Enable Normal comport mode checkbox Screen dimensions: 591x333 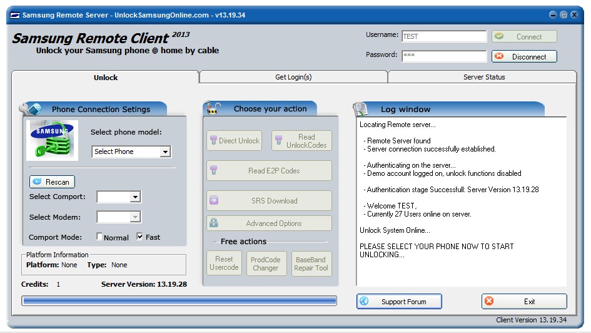99,237
